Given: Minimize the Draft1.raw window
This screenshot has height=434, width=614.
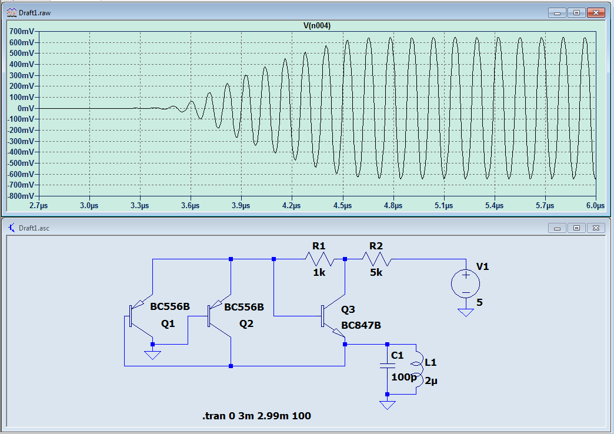Looking at the screenshot, I should (x=557, y=13).
